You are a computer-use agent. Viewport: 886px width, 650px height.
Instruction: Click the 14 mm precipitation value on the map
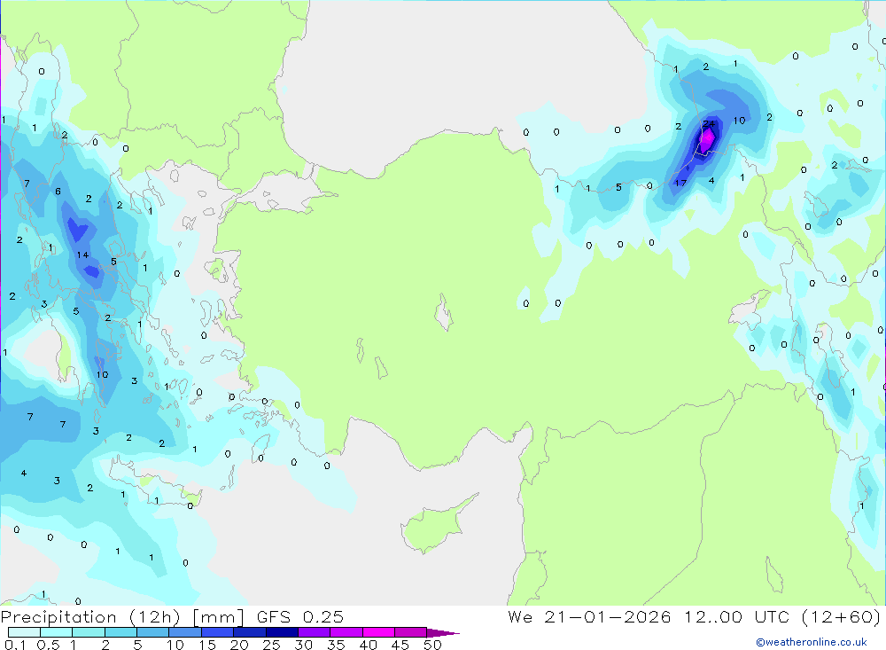(x=83, y=255)
